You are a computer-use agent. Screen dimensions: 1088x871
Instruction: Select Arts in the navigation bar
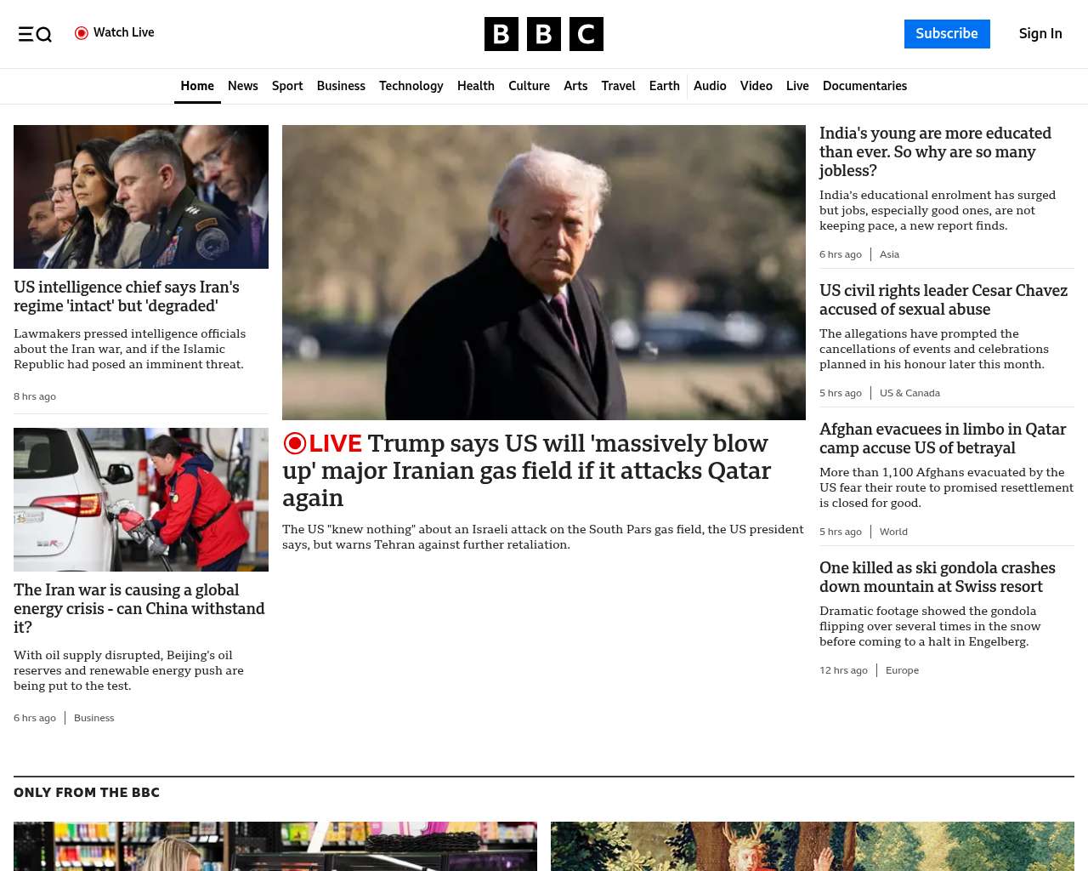[x=575, y=86]
